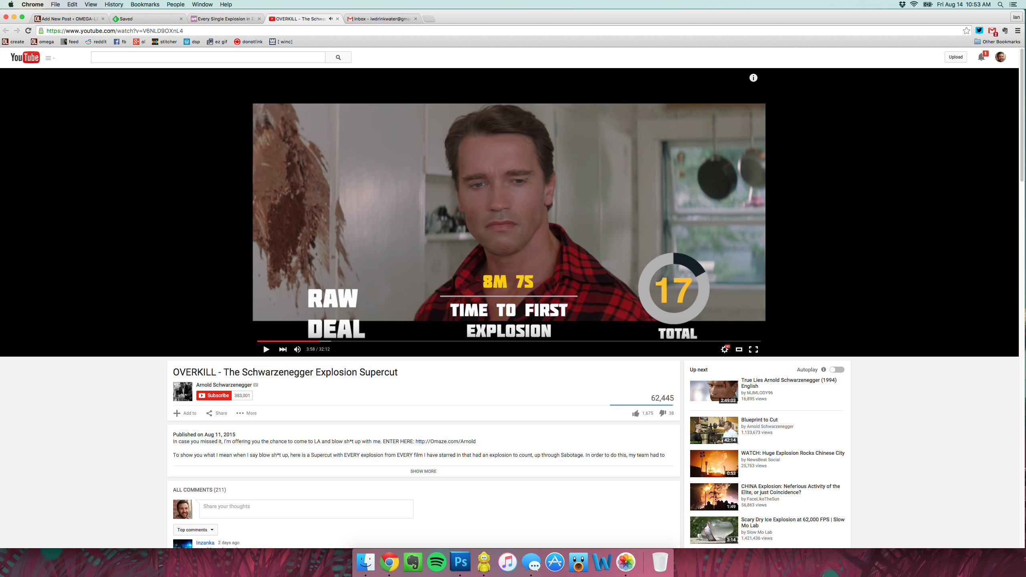Open Arnold Schwarzenegger channel link
The height and width of the screenshot is (577, 1026).
pyautogui.click(x=224, y=385)
